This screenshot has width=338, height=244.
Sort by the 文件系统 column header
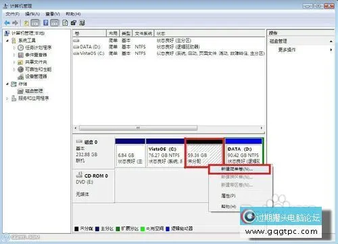(143, 33)
